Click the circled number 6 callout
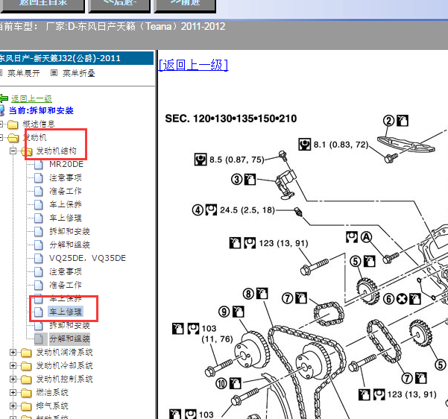Screen dimensions: 448x419 click(389, 299)
